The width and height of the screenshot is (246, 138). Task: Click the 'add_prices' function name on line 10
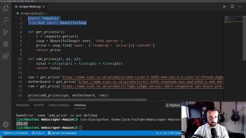pos(46,59)
